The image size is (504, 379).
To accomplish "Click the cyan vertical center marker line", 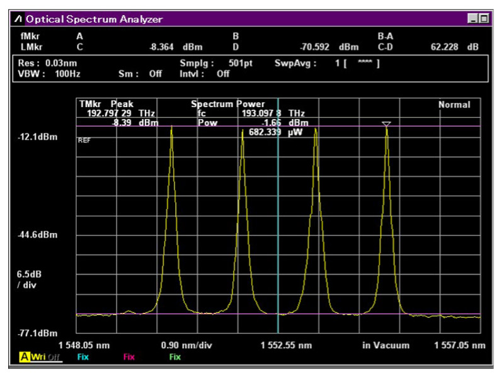I will tap(278, 215).
